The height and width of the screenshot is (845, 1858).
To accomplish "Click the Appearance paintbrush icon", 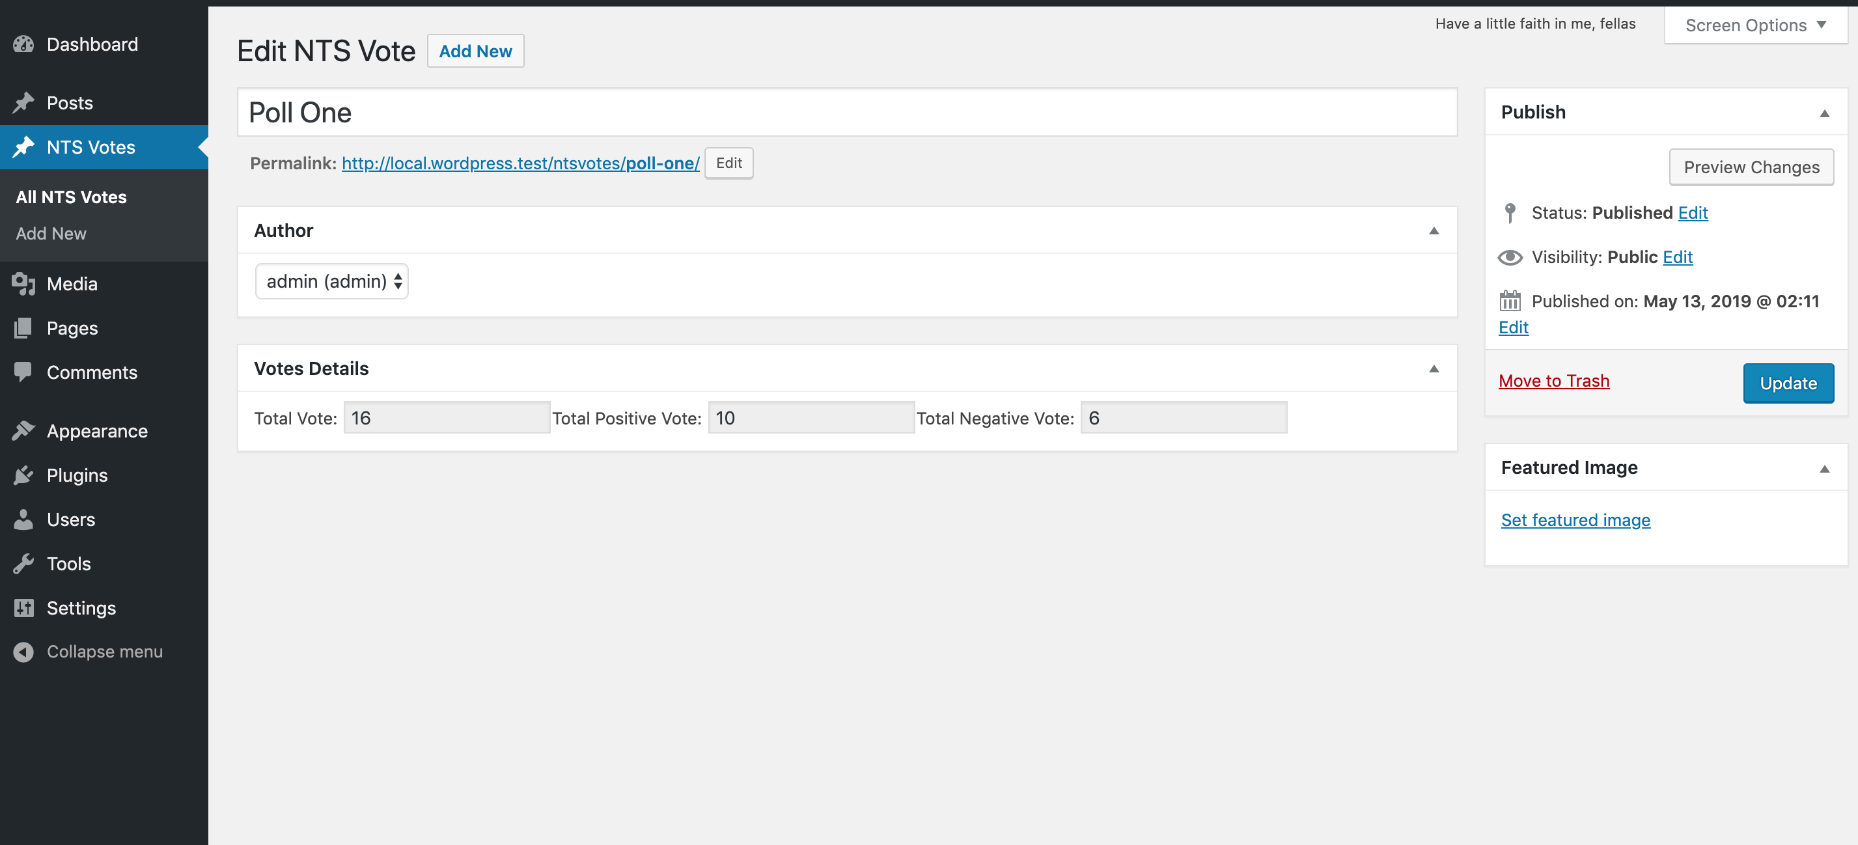I will (x=23, y=431).
